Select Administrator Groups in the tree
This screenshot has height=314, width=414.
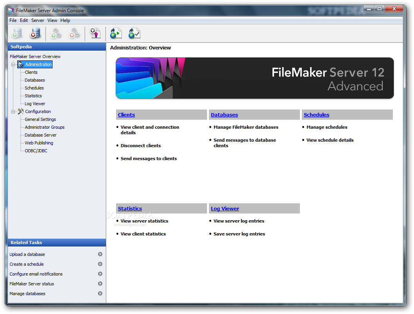click(x=45, y=127)
